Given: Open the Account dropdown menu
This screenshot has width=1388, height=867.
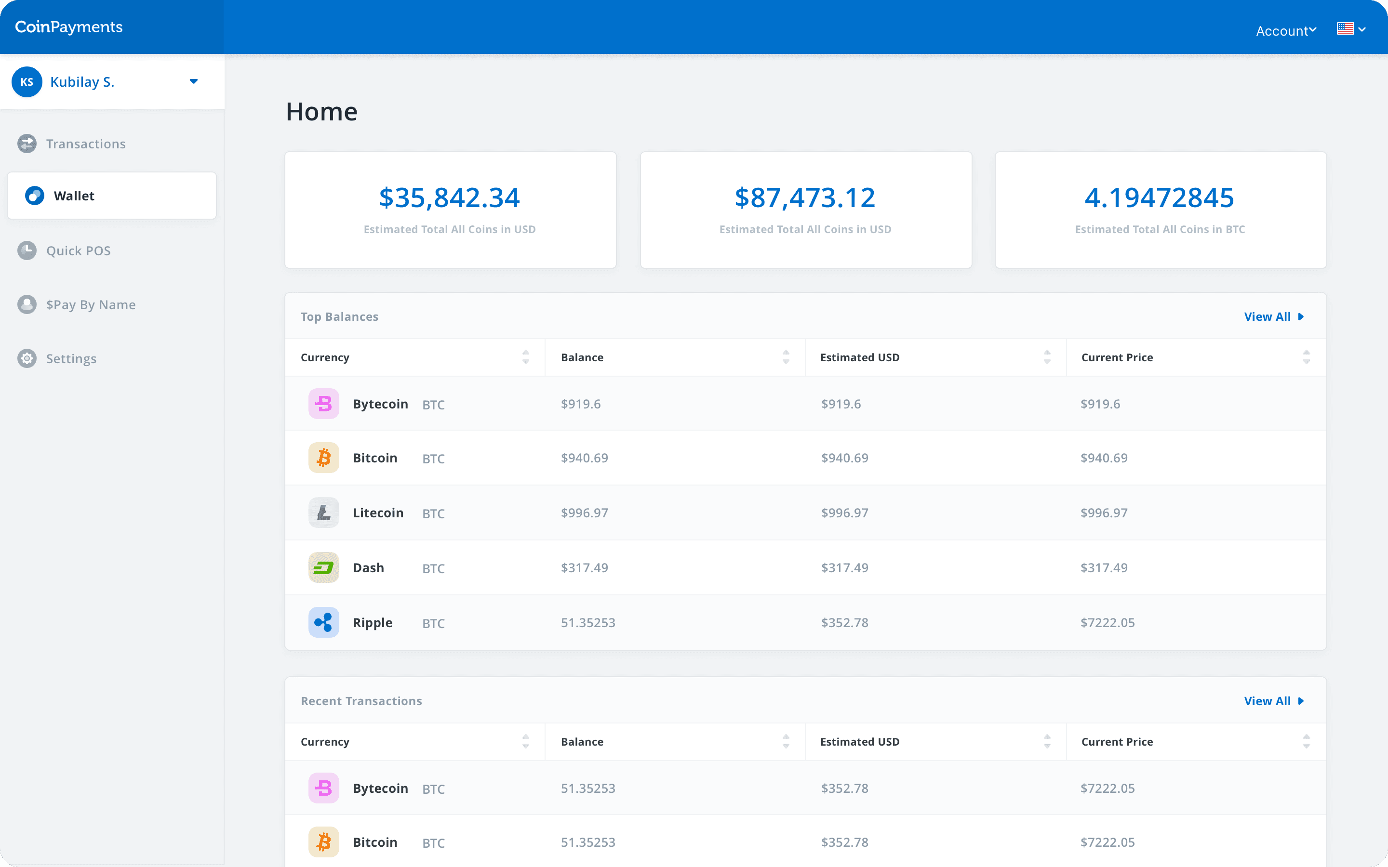Looking at the screenshot, I should [x=1286, y=31].
